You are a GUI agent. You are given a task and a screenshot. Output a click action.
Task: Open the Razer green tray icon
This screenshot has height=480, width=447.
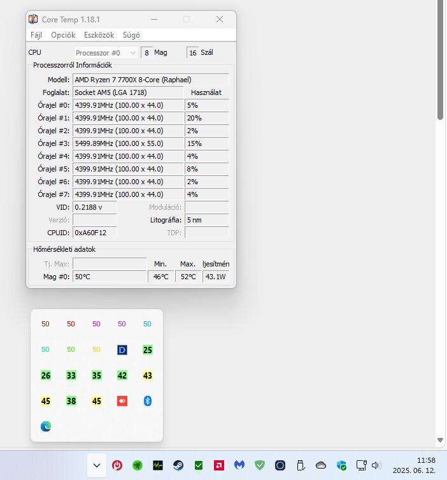pyautogui.click(x=138, y=465)
